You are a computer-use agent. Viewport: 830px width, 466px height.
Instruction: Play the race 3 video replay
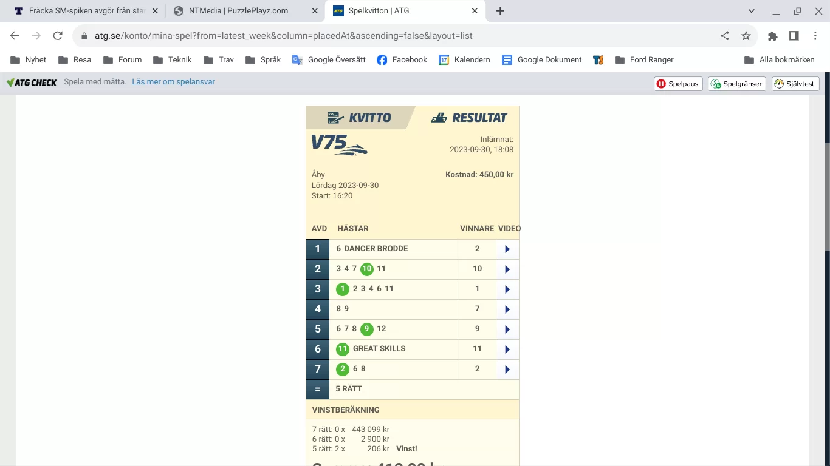pos(507,289)
